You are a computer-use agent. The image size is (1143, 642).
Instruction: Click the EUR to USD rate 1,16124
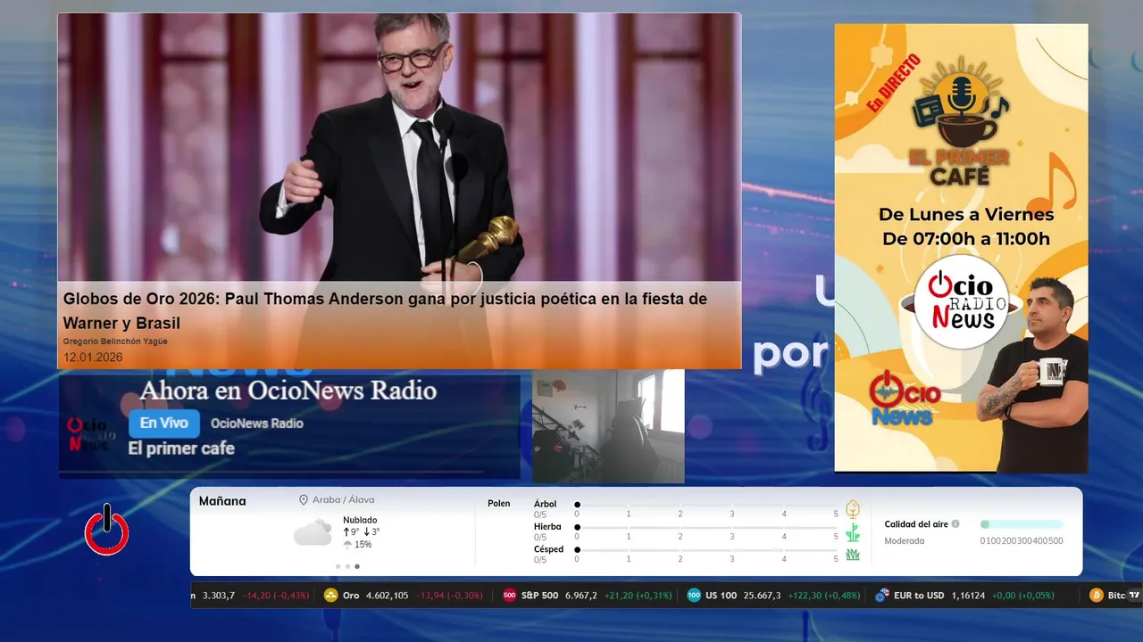pos(969,596)
